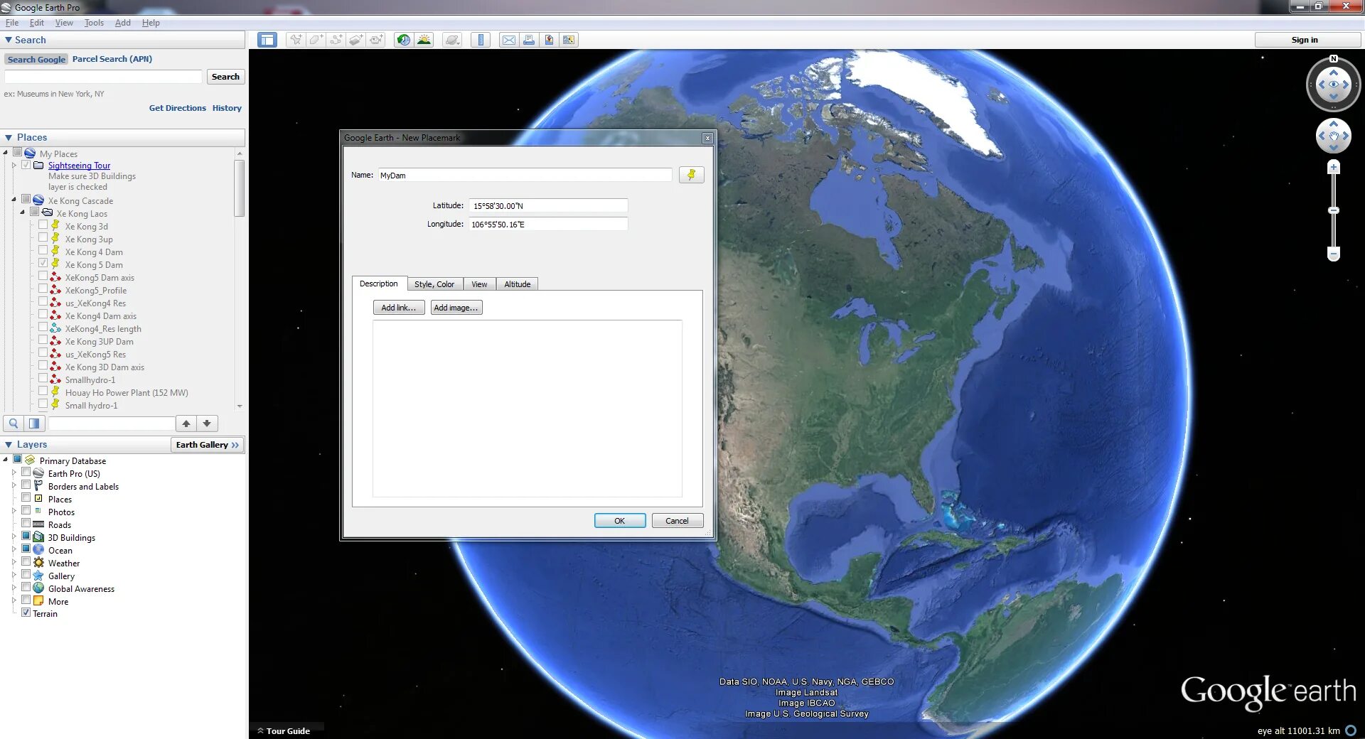Click the Longitude input field
The image size is (1365, 739).
point(548,224)
